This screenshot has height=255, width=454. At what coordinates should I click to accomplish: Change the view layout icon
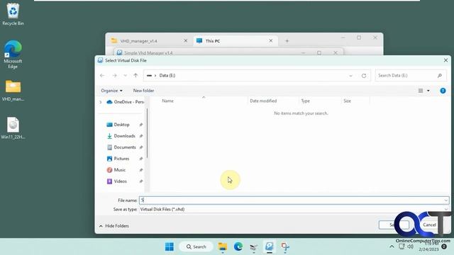[x=421, y=91]
